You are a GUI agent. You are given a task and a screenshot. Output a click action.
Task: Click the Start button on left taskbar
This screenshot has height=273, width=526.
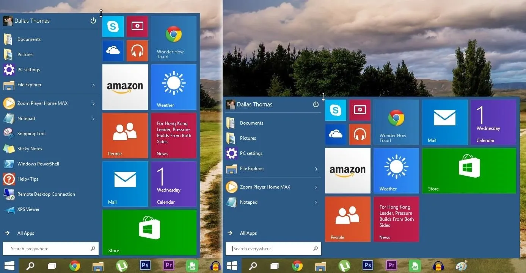click(9, 266)
